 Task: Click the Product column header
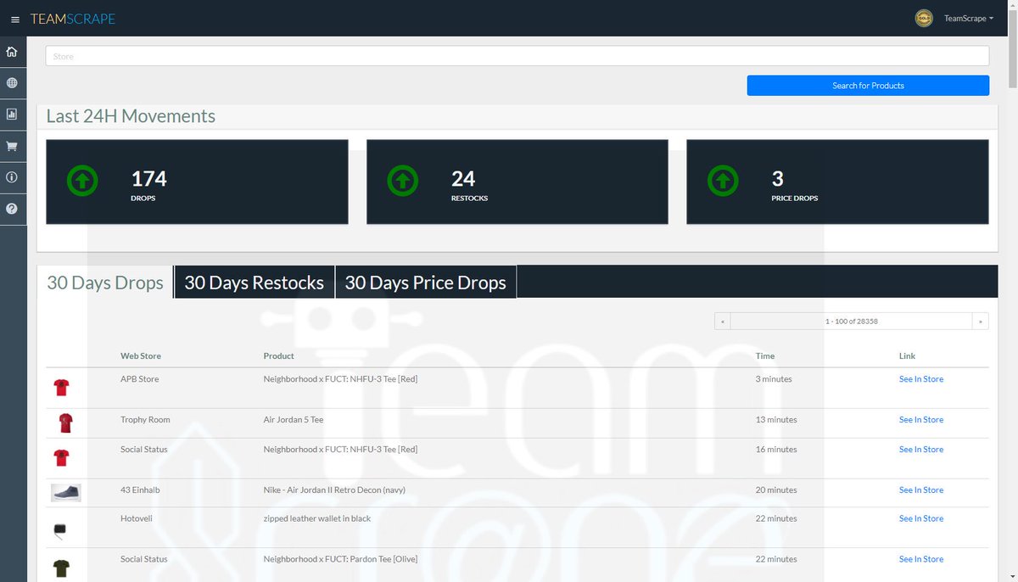(279, 356)
